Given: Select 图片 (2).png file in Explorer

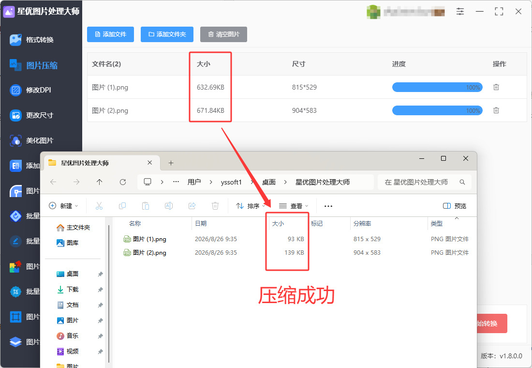Looking at the screenshot, I should coord(145,253).
